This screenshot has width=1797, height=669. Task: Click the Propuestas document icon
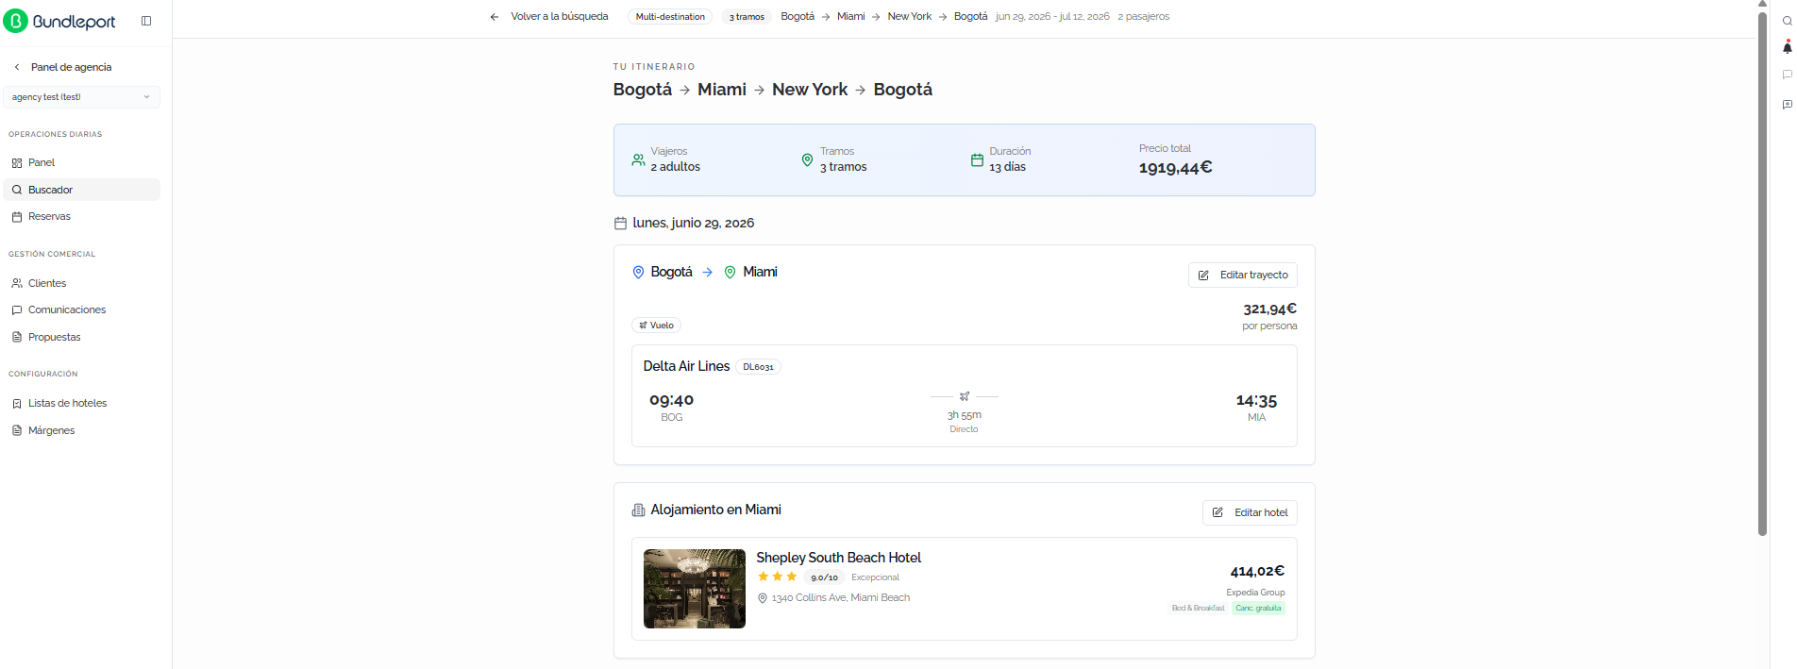pyautogui.click(x=17, y=337)
